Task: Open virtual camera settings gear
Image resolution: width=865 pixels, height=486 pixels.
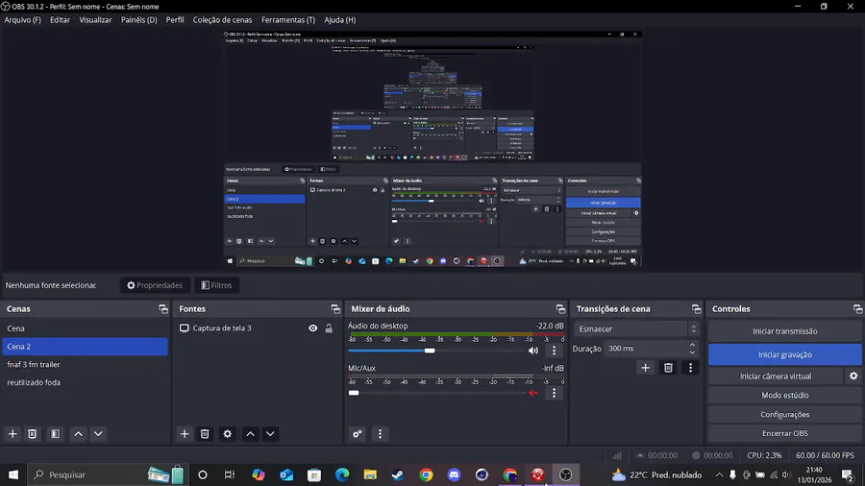Action: [853, 376]
